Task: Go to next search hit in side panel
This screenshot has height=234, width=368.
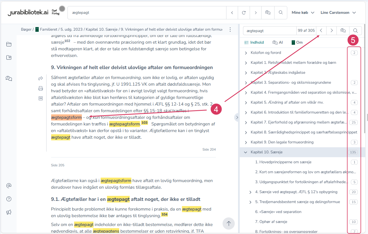Action: click(x=332, y=30)
